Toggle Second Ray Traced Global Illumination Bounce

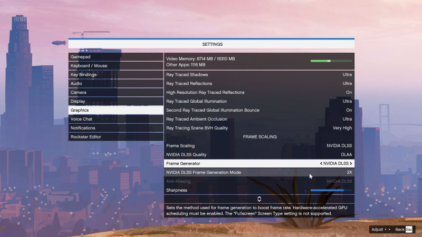tap(259, 110)
